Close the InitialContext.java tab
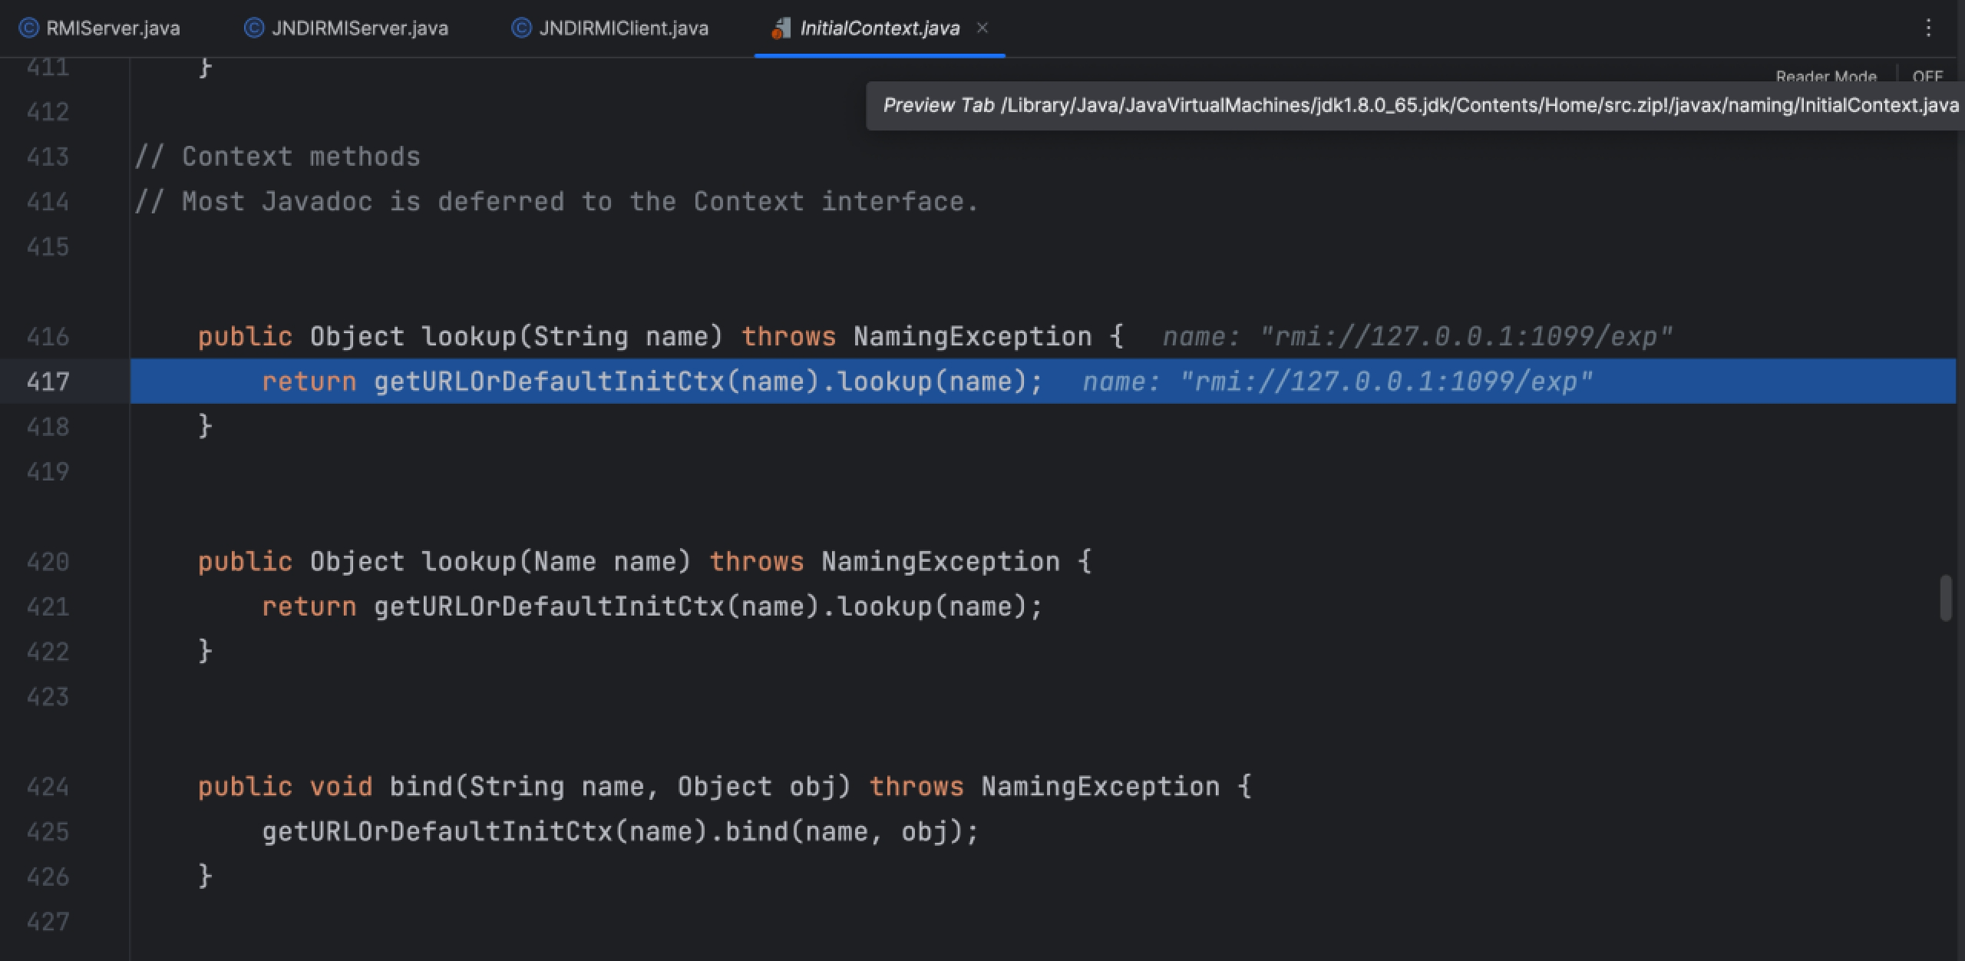Image resolution: width=1965 pixels, height=961 pixels. point(982,28)
